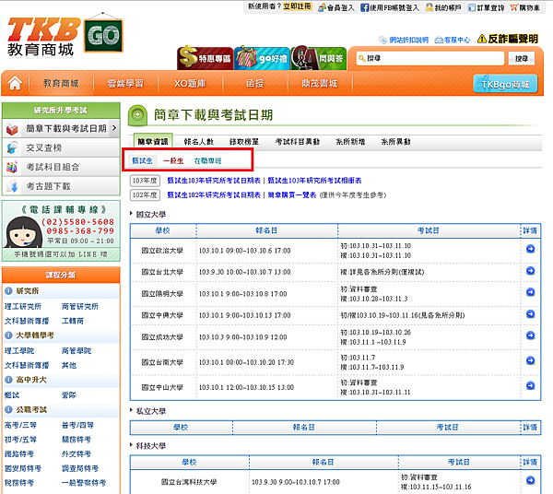Select 函授 in navigation bar

point(254,84)
